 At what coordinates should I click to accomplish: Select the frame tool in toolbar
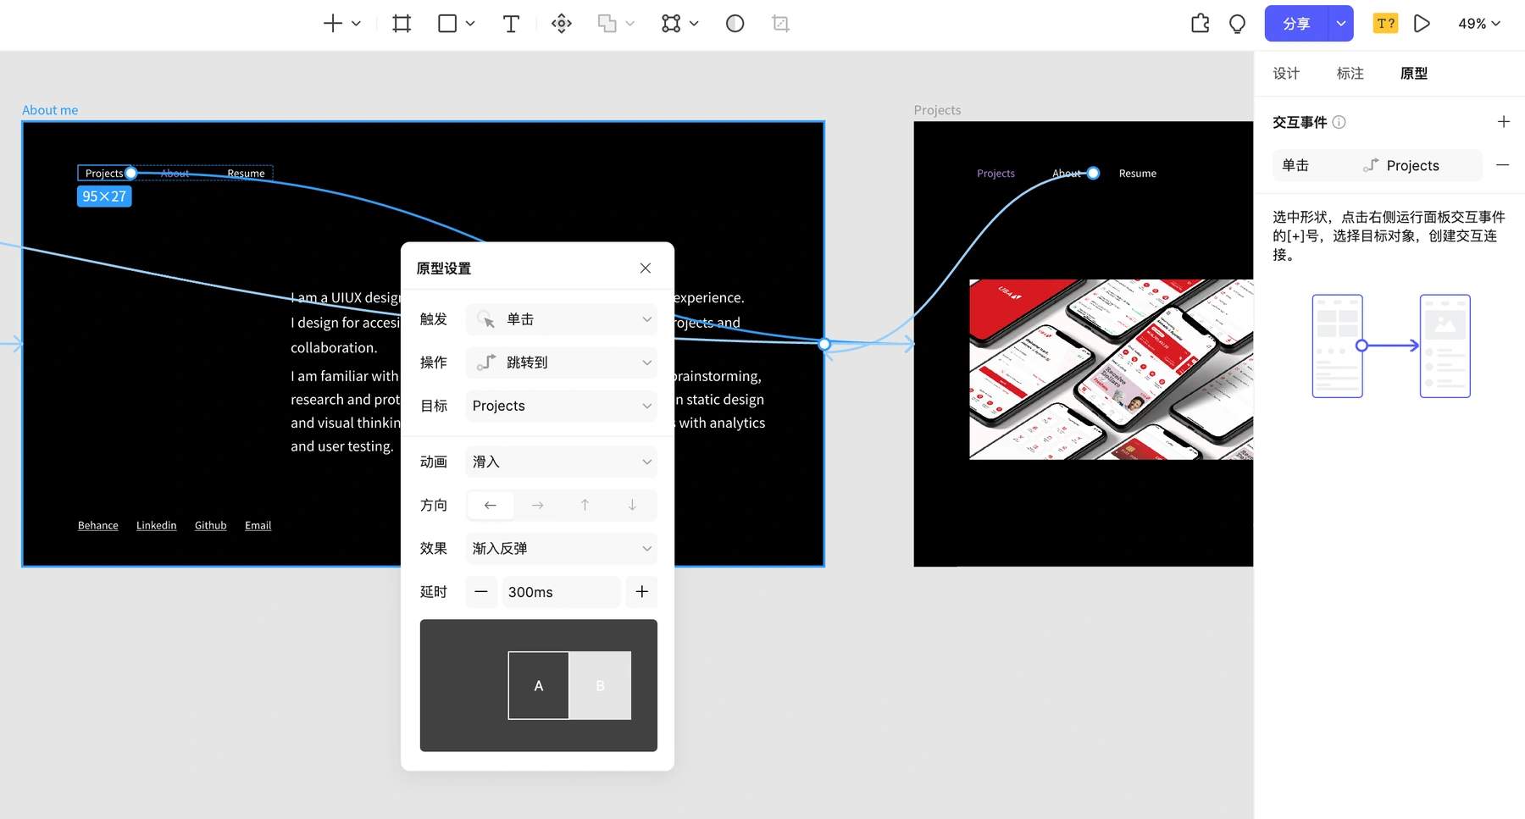[x=402, y=24]
